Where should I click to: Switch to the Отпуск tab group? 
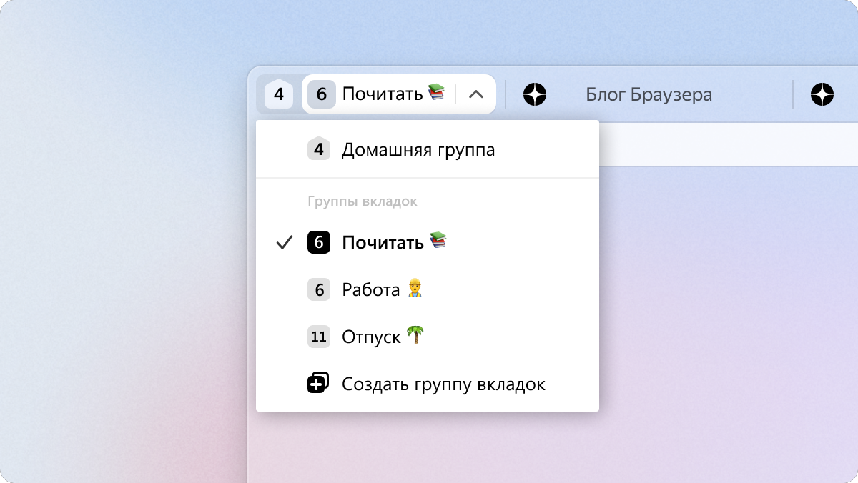pos(428,337)
